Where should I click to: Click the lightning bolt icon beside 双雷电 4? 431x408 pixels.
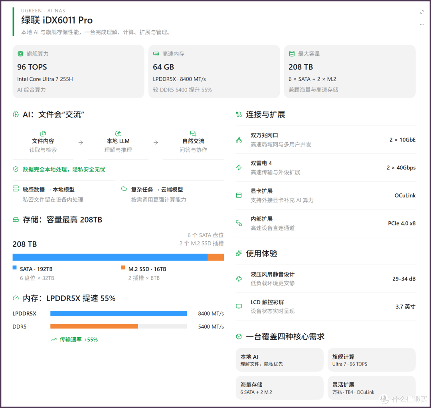[239, 167]
